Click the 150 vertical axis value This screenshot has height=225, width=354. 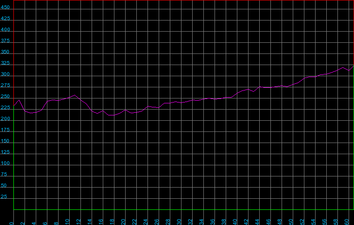point(5,141)
